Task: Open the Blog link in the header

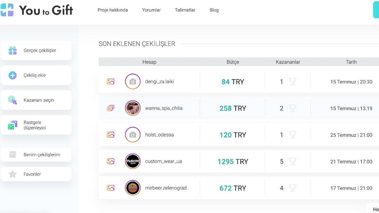Action: pyautogui.click(x=214, y=10)
